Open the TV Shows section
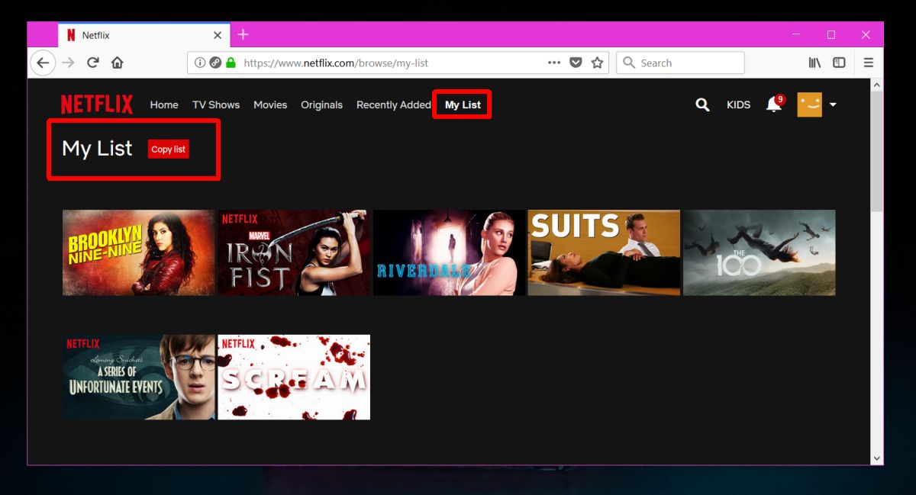 click(x=216, y=104)
